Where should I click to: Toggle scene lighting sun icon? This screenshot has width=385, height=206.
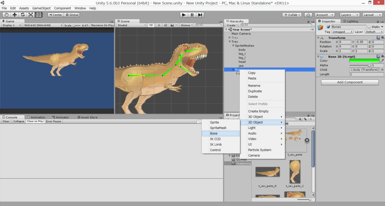pyautogui.click(x=159, y=25)
